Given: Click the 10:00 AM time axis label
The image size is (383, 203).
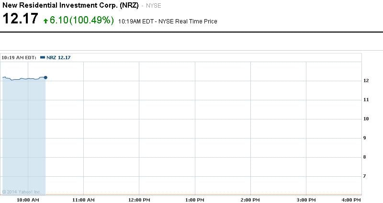Looking at the screenshot, I should (28, 199).
